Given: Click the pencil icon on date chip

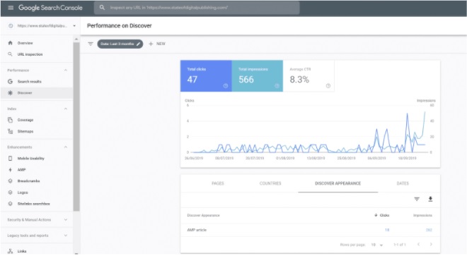Looking at the screenshot, I should tap(138, 44).
